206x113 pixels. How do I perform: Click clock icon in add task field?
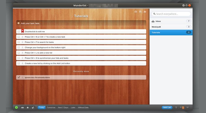click(19, 23)
